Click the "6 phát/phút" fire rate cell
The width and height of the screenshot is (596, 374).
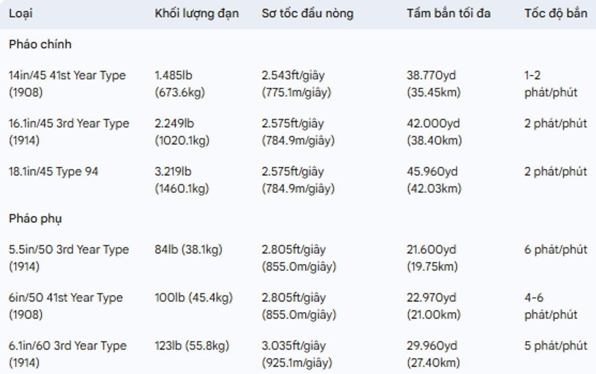(x=555, y=250)
